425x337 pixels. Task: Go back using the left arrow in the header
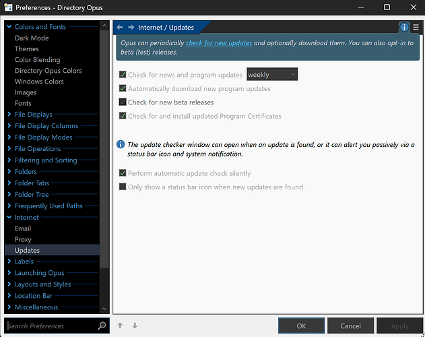point(120,28)
